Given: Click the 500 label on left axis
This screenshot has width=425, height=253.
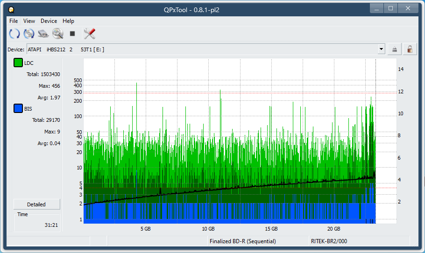Looking at the screenshot, I should coord(78,80).
